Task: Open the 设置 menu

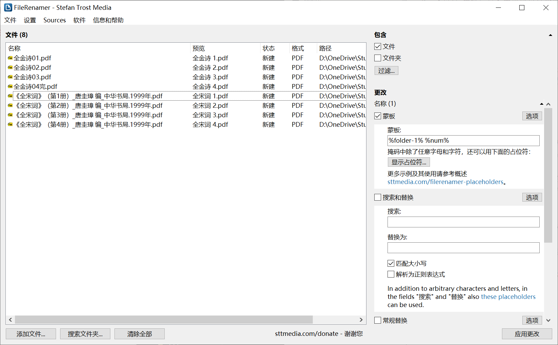Action: point(30,20)
